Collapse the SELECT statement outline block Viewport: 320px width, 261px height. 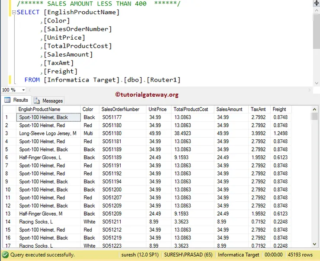[x=13, y=13]
